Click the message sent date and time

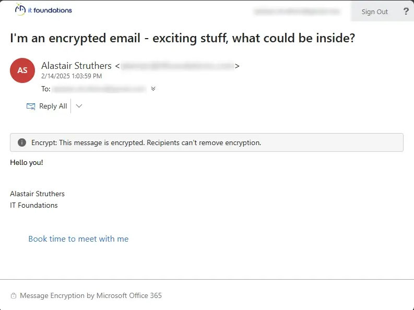[72, 76]
